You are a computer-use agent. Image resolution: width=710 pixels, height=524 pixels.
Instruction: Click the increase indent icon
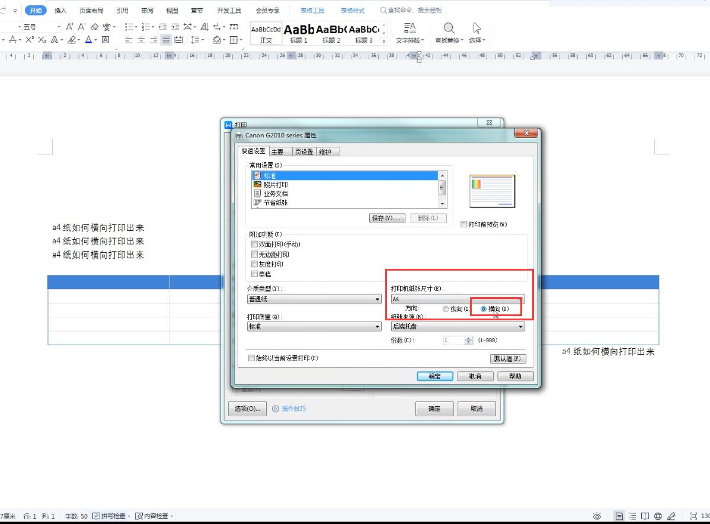point(175,26)
